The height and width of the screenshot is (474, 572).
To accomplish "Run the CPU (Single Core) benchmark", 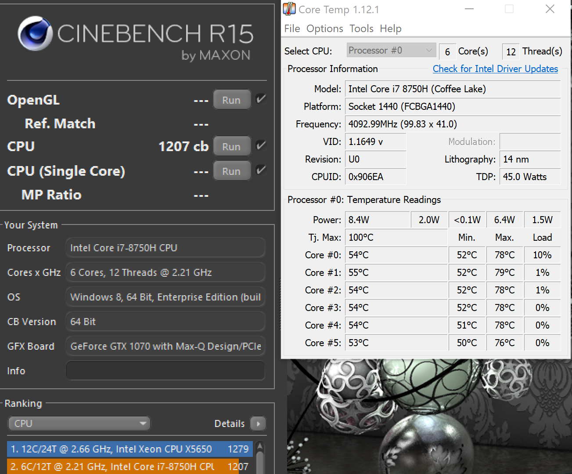I will click(232, 171).
